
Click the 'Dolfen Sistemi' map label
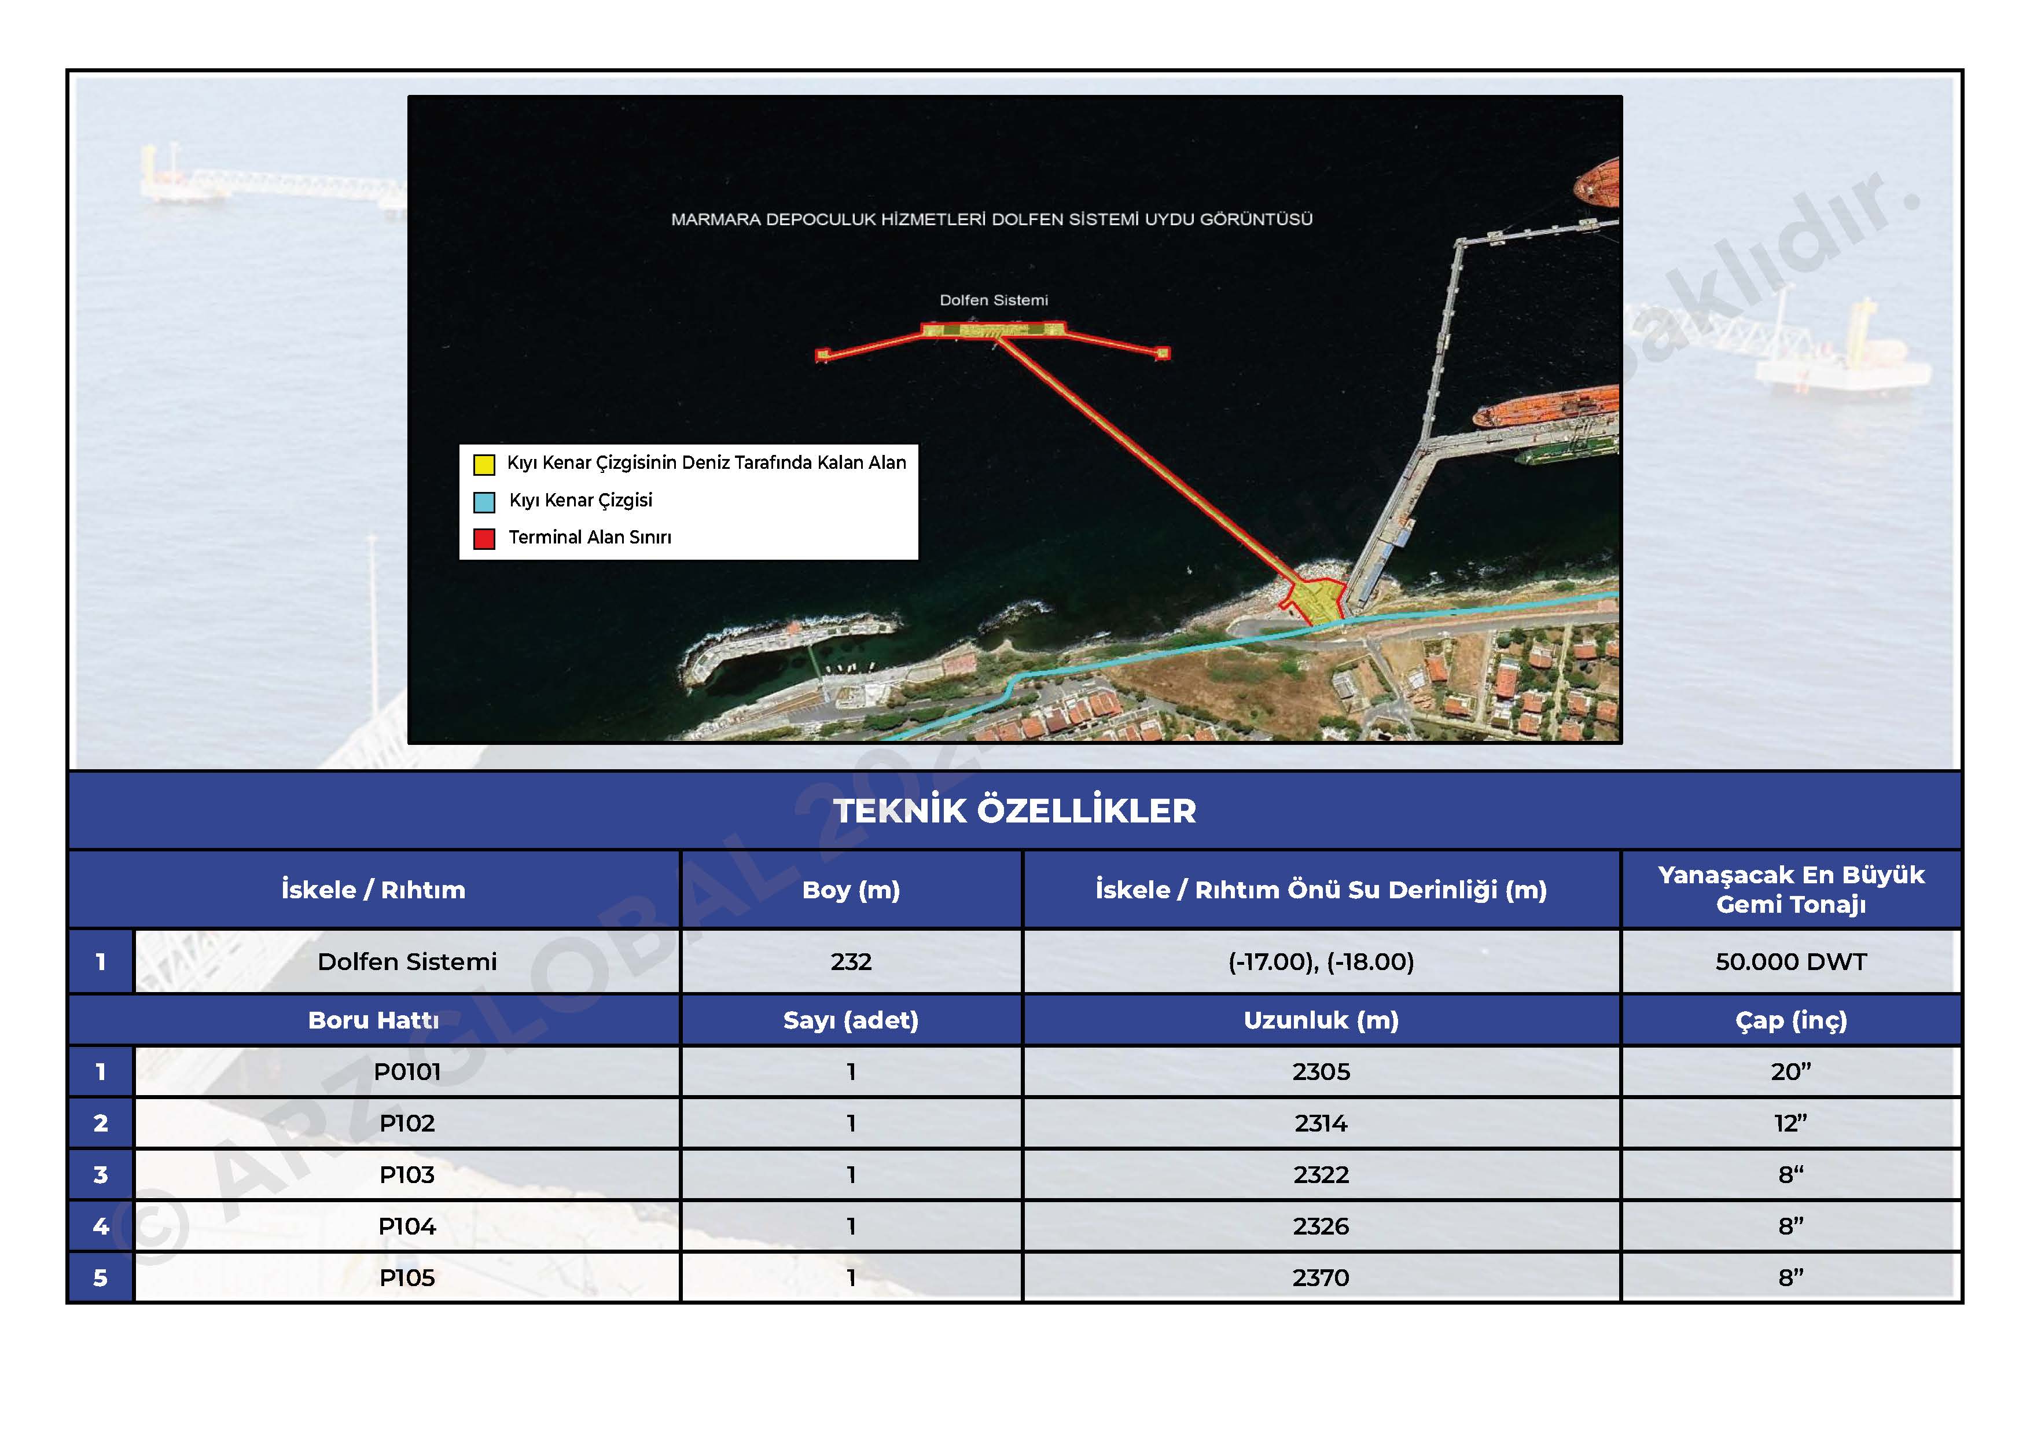tap(994, 300)
